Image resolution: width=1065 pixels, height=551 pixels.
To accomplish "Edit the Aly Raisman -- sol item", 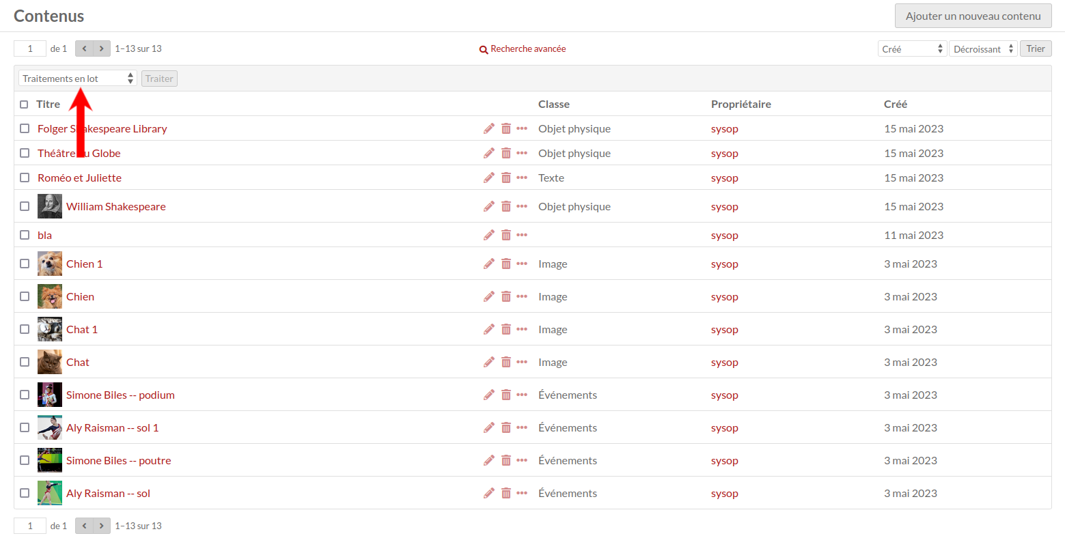I will tap(489, 493).
